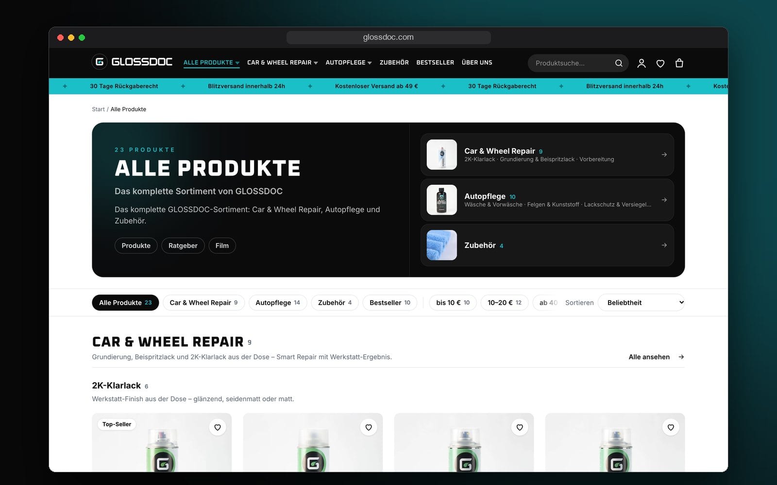
Task: Click the Top-Seller badge
Action: pyautogui.click(x=117, y=424)
